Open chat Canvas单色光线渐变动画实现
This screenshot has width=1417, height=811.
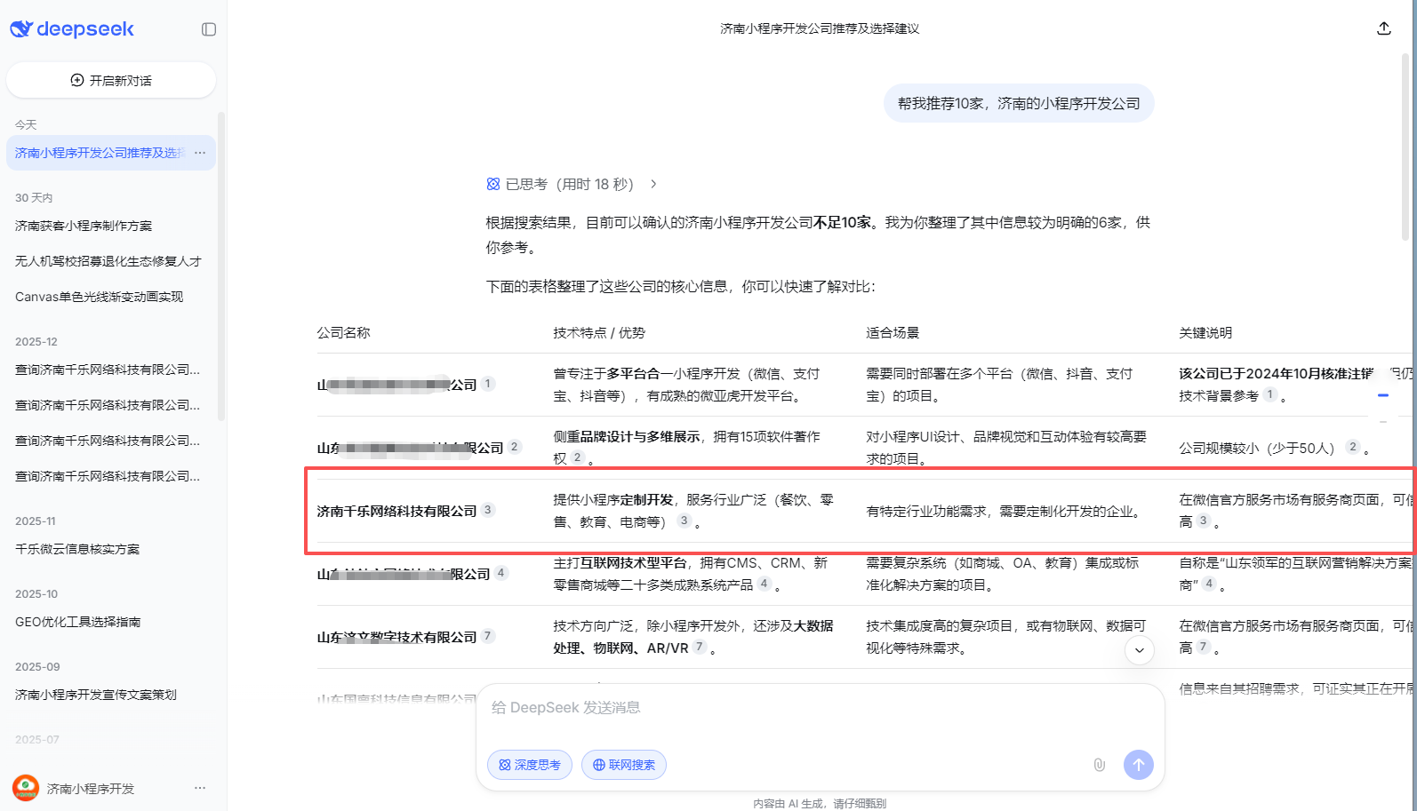pyautogui.click(x=99, y=297)
